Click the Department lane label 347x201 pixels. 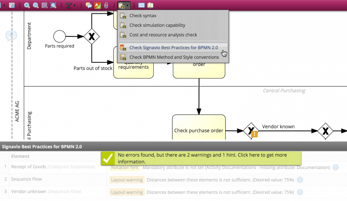(x=29, y=36)
